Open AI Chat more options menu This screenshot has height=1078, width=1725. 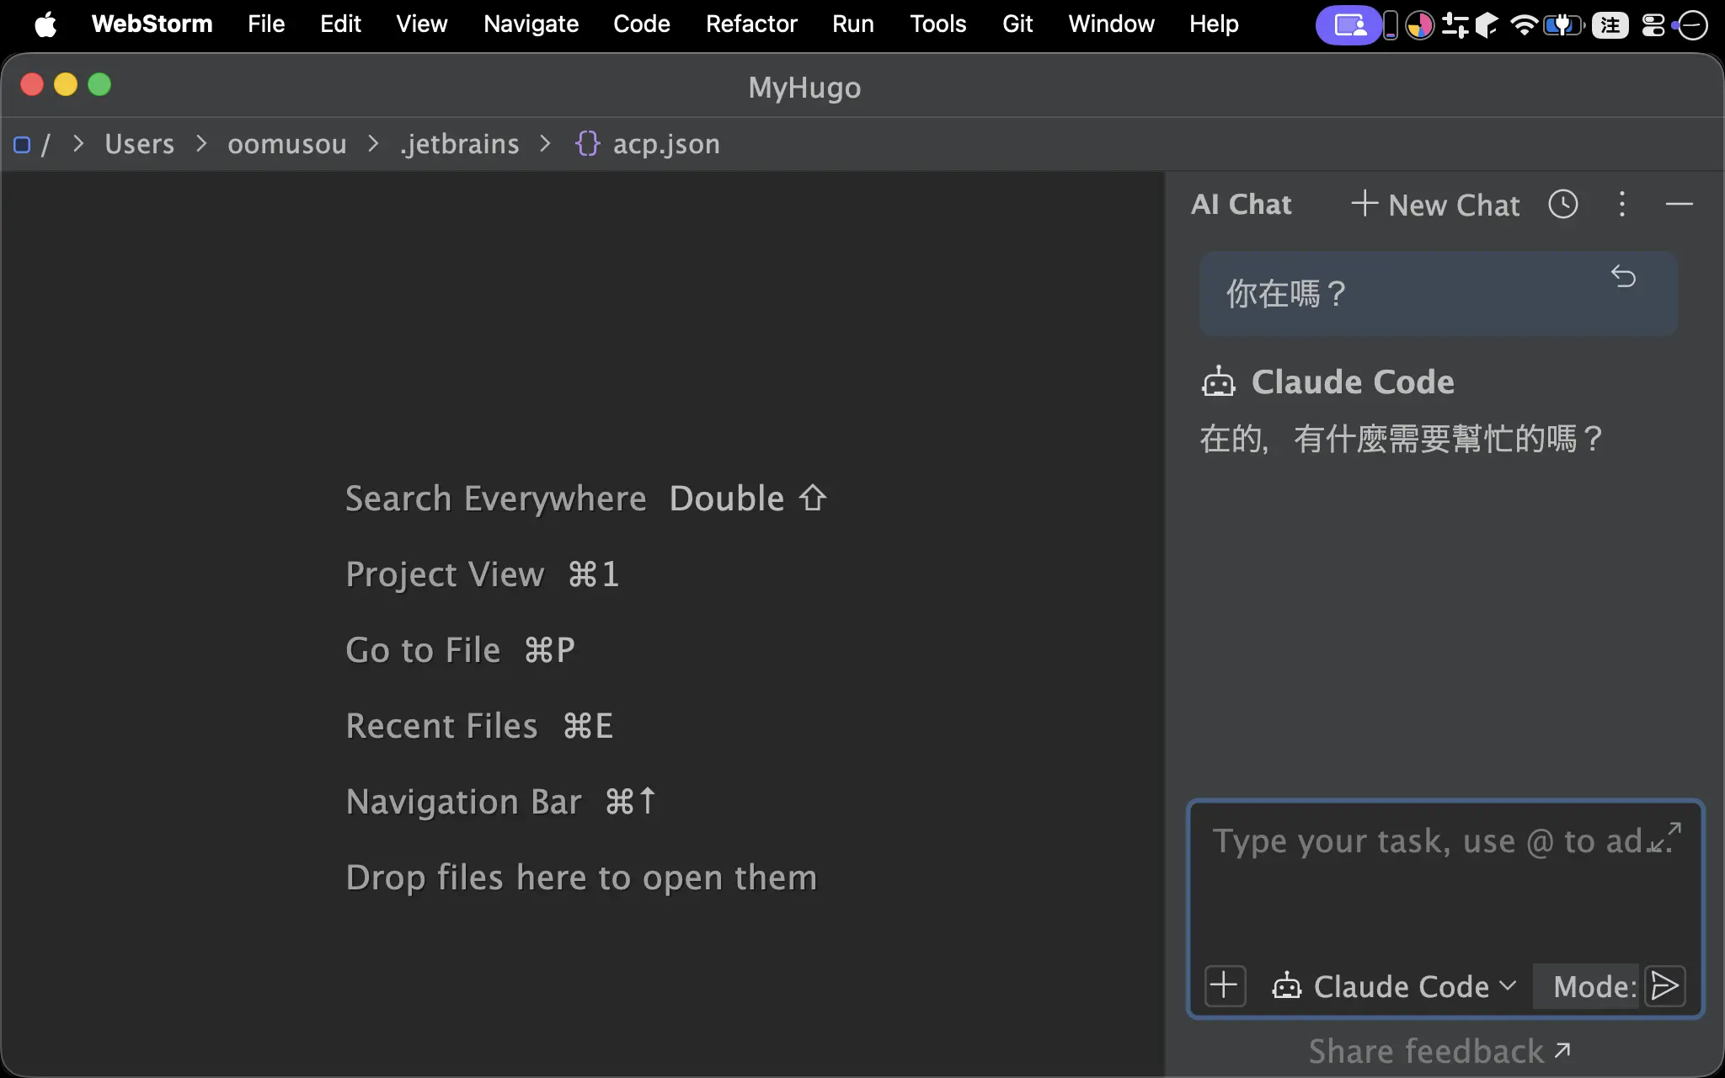pyautogui.click(x=1622, y=204)
